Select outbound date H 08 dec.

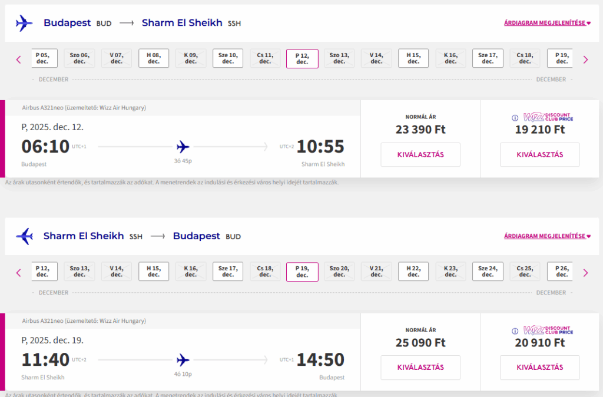(x=154, y=58)
